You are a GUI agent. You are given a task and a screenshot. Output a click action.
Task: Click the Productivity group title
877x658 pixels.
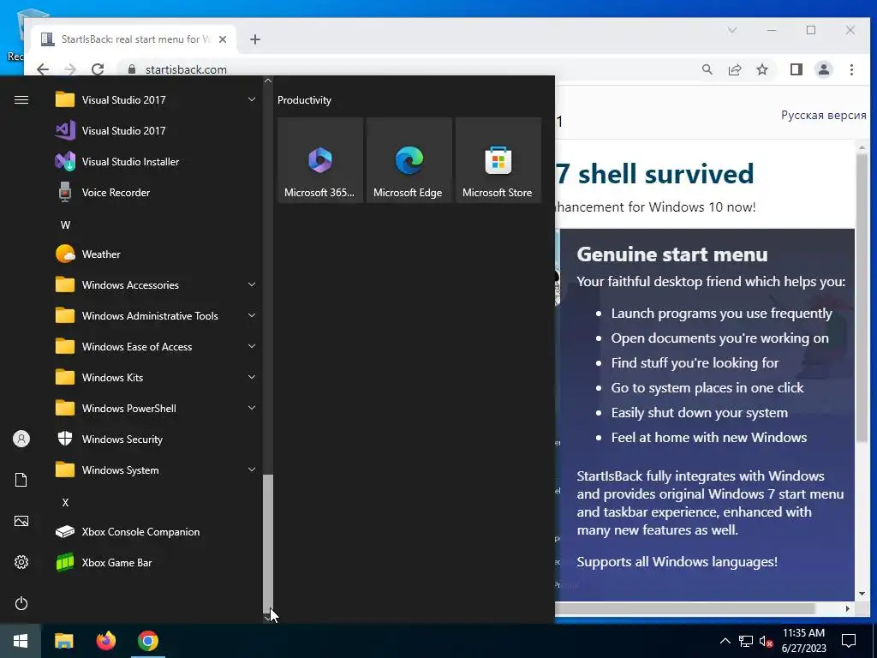point(304,100)
